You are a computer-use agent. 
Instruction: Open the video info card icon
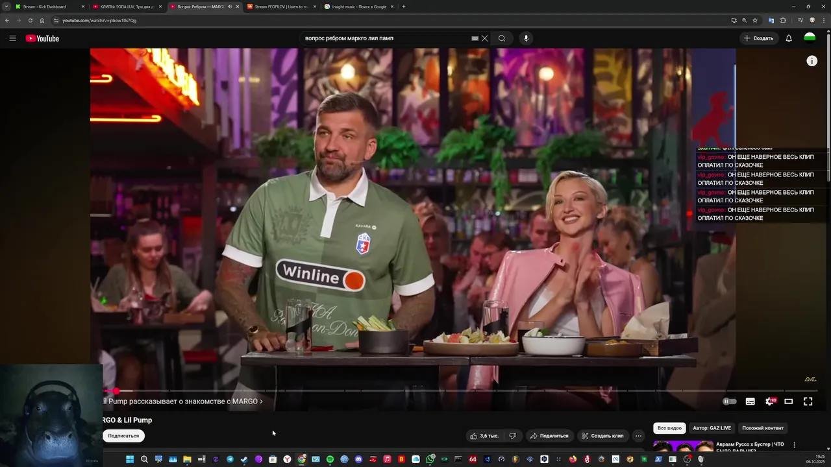[812, 61]
